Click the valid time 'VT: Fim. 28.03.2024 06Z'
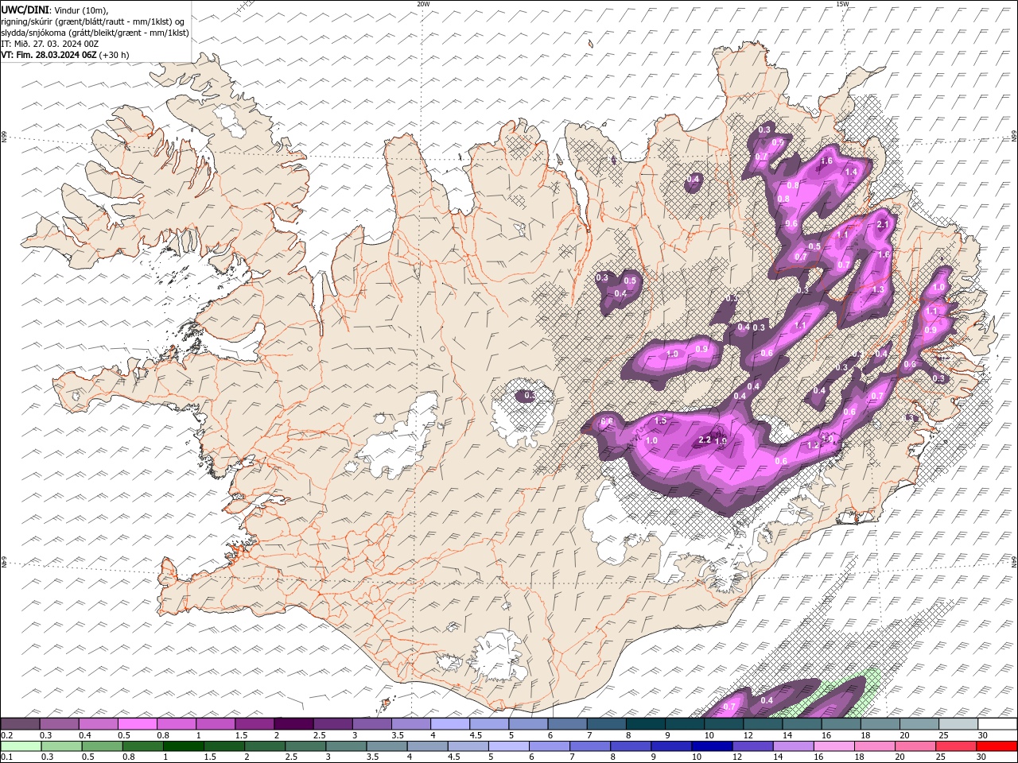This screenshot has height=763, width=1018. [49, 55]
